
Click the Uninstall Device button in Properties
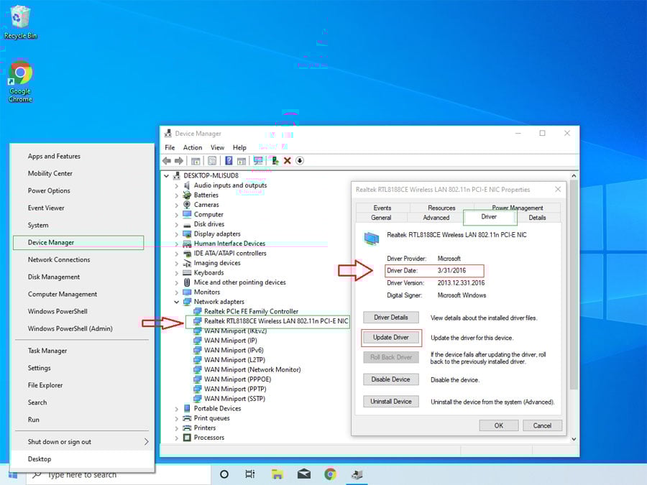pyautogui.click(x=391, y=402)
